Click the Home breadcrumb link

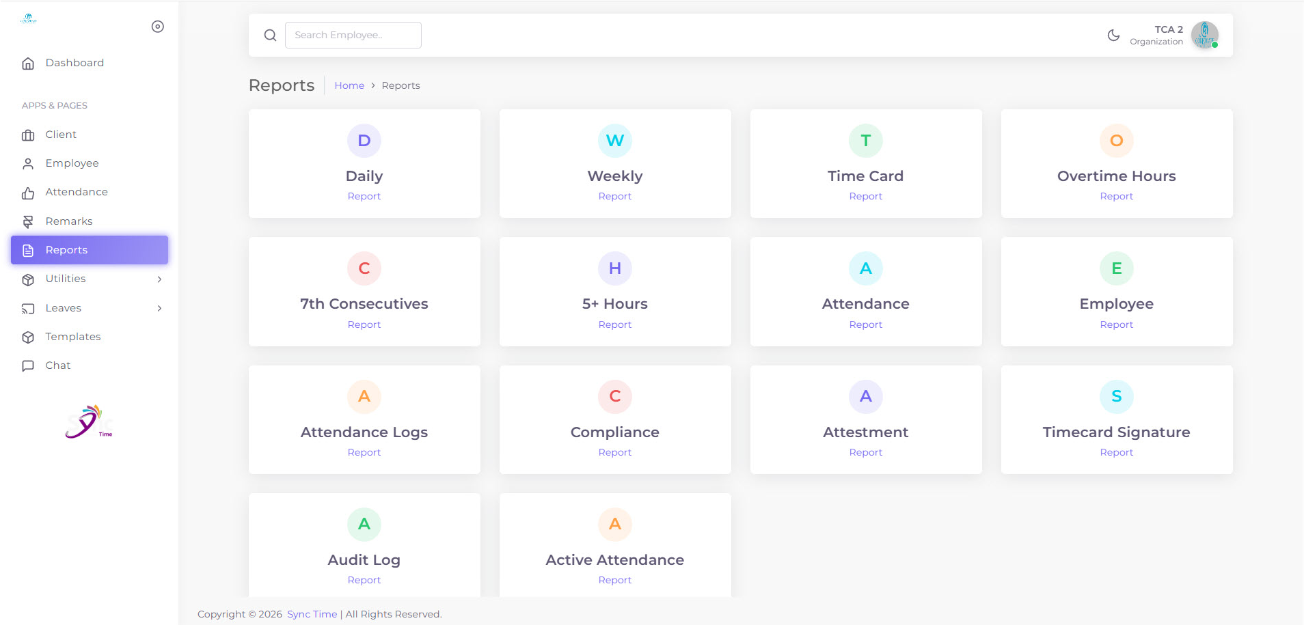tap(349, 85)
